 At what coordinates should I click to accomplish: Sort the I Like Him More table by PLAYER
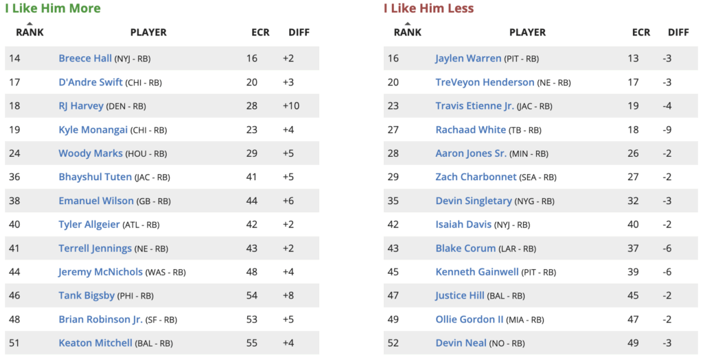click(x=148, y=32)
